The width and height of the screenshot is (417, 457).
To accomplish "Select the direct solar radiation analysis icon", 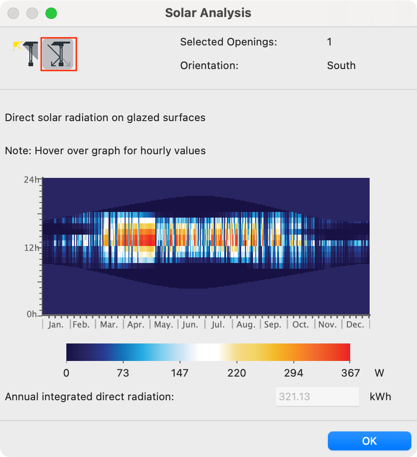I will point(58,54).
